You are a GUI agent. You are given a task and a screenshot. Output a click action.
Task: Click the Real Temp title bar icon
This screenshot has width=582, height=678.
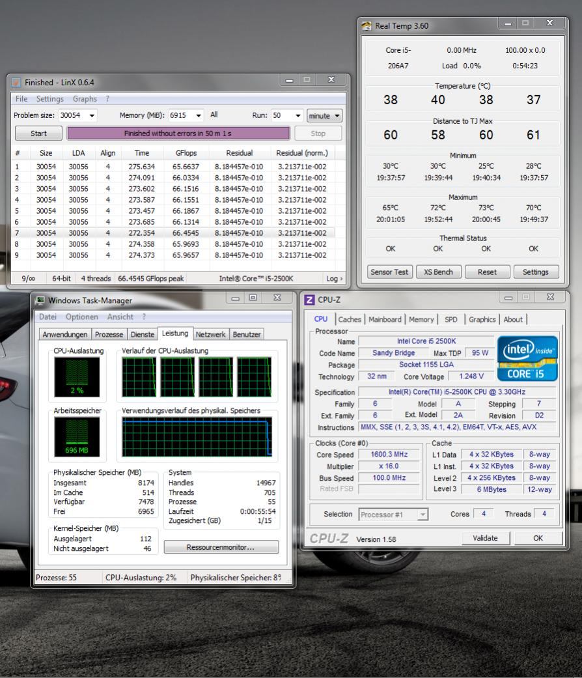tap(367, 26)
